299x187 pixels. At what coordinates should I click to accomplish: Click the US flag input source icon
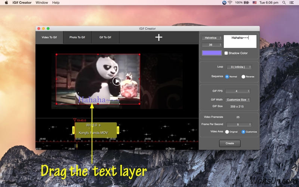pyautogui.click(x=255, y=3)
